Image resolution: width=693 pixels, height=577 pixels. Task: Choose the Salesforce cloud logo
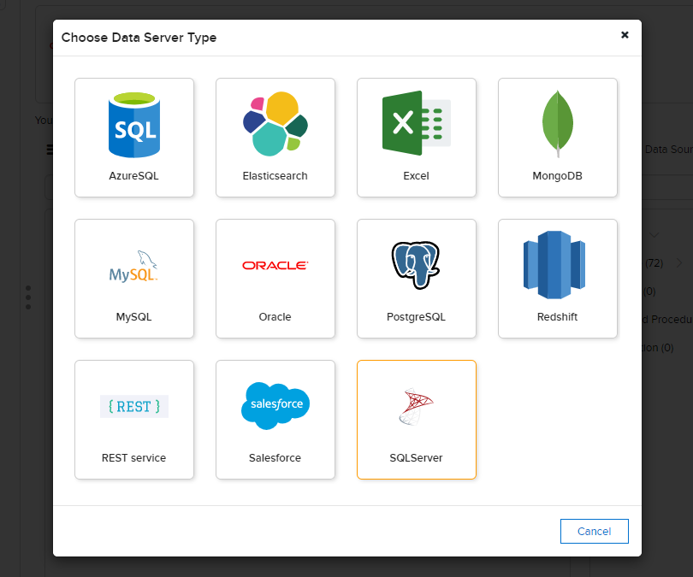(275, 405)
